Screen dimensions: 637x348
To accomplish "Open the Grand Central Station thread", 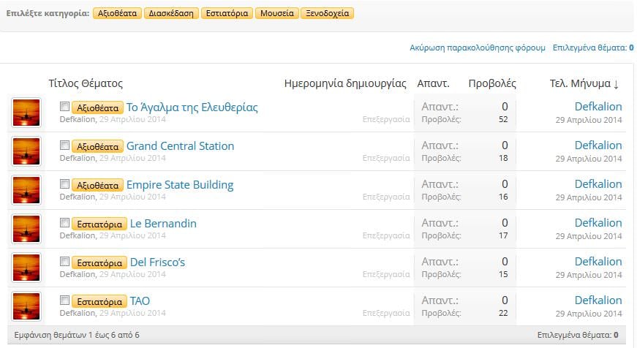I will [180, 146].
